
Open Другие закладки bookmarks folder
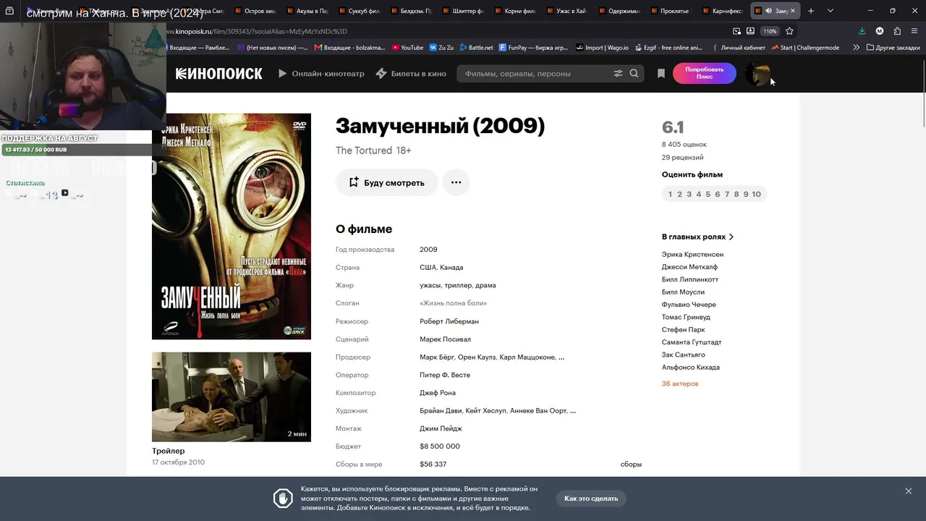pos(893,48)
